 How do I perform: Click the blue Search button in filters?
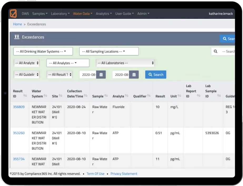point(156,75)
